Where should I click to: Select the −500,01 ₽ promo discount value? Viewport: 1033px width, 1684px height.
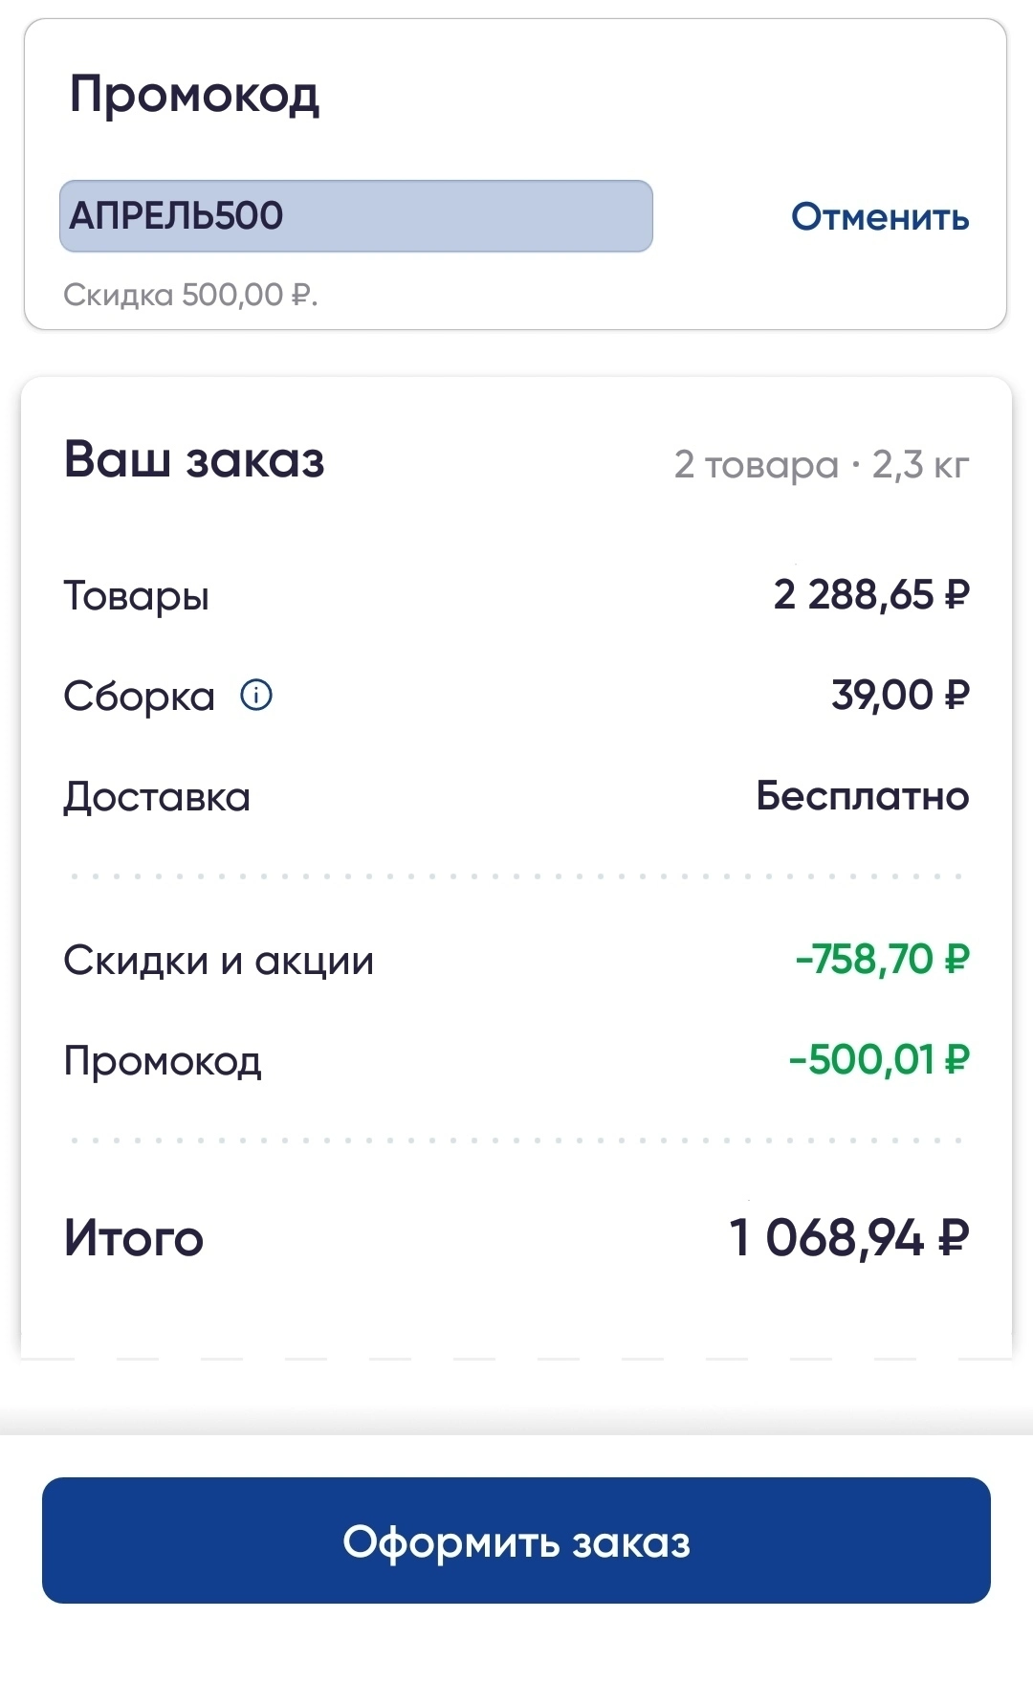879,1059
